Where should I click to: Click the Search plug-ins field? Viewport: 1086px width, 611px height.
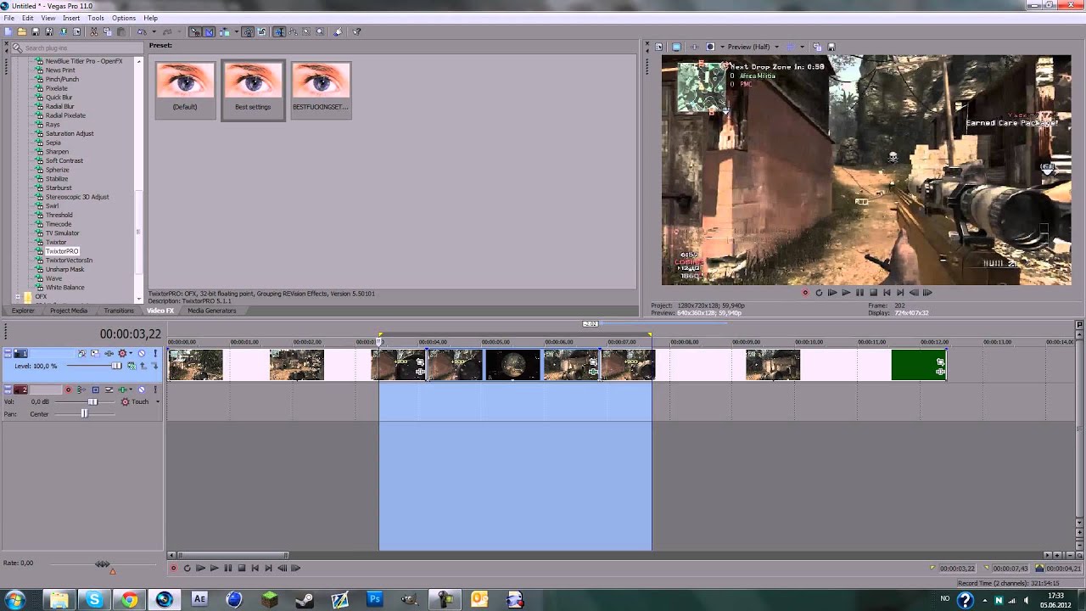click(76, 48)
